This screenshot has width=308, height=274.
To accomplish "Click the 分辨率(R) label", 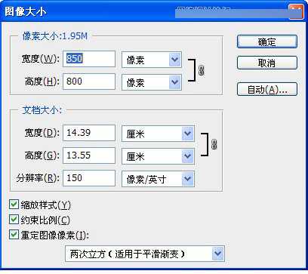I will pos(38,178).
